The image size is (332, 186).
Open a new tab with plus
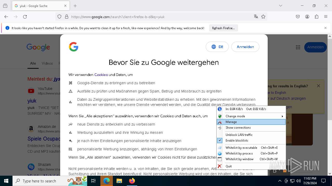click(x=75, y=6)
